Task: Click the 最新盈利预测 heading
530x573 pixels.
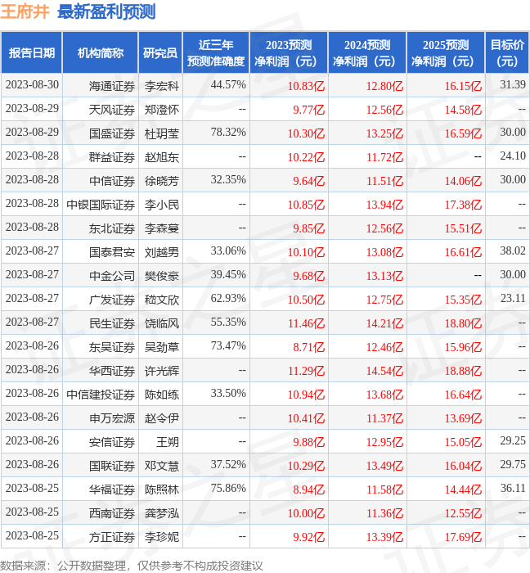Action: tap(106, 11)
